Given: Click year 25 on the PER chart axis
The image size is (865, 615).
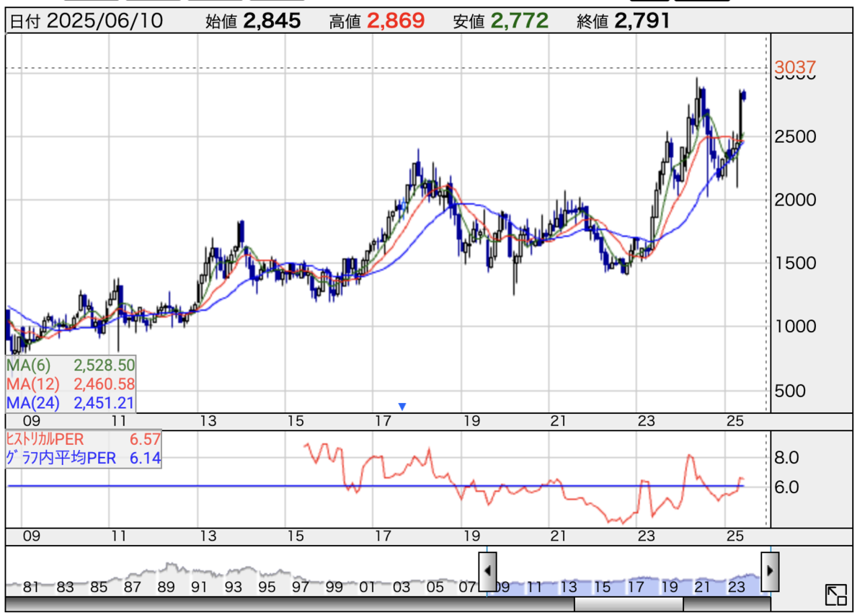Looking at the screenshot, I should coord(735,536).
